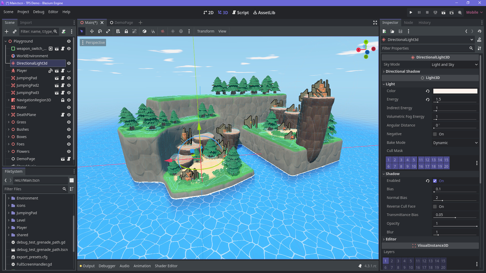Open camera preview with the red camera icon
Viewport: 486px width, 273px height.
point(163,31)
